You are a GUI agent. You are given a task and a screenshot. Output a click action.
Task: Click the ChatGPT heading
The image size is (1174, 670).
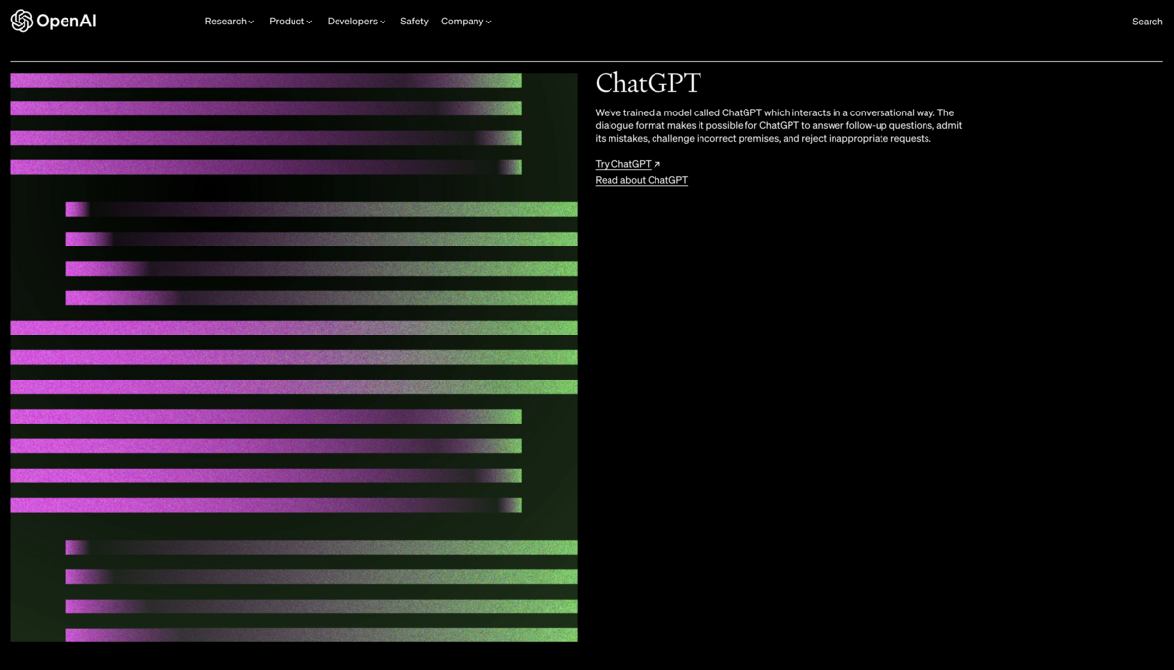[x=649, y=83]
